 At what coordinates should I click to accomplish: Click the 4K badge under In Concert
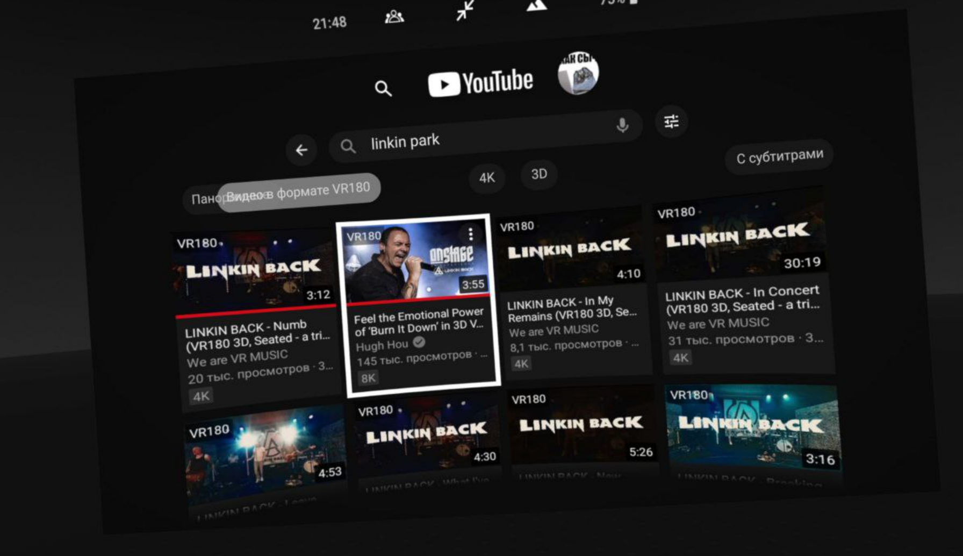pos(680,358)
